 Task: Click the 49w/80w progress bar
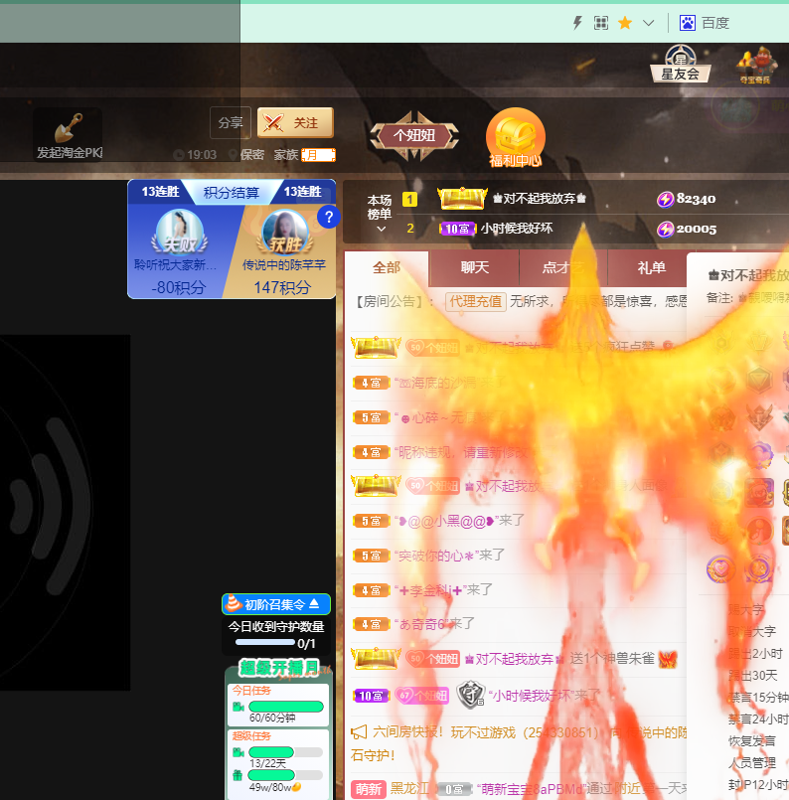[285, 775]
